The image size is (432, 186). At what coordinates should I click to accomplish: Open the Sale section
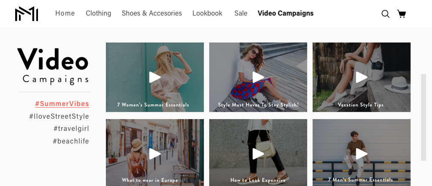[241, 13]
